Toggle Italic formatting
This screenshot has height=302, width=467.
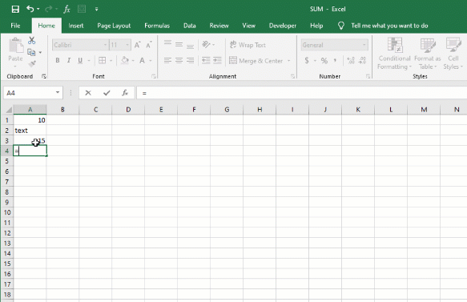69,60
